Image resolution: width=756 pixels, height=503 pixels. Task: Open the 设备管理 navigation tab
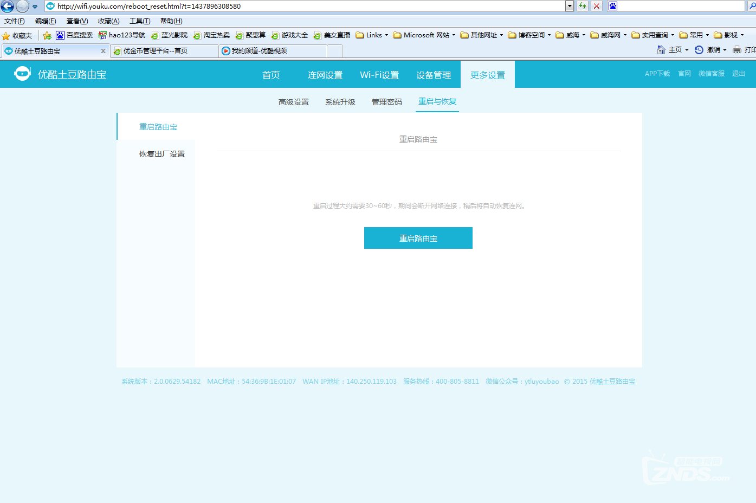(434, 75)
